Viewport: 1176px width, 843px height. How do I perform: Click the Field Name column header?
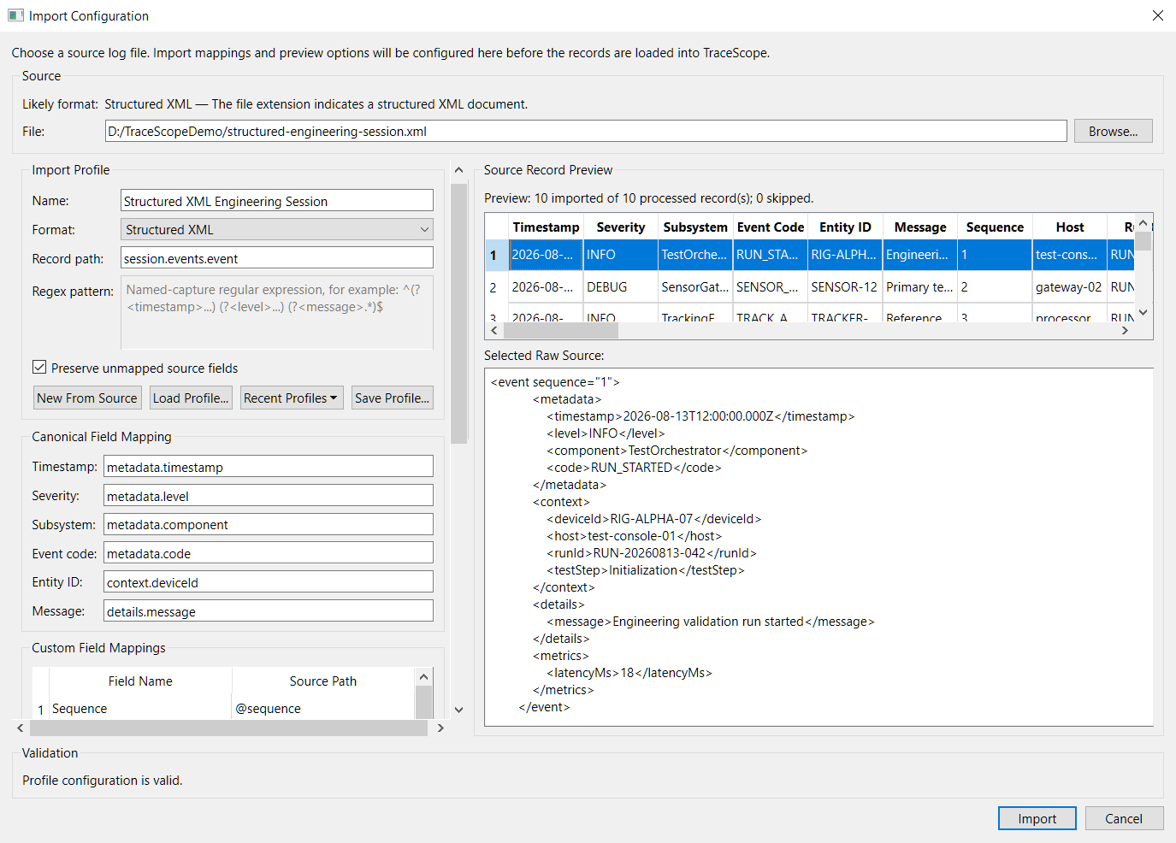[140, 681]
